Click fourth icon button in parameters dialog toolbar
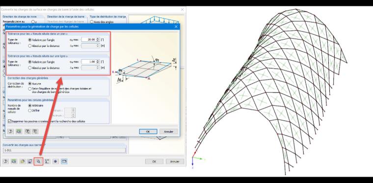The width and height of the screenshot is (373, 183). pos(35,132)
